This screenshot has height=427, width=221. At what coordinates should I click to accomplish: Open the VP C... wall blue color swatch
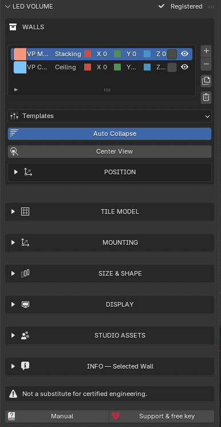(x=20, y=67)
